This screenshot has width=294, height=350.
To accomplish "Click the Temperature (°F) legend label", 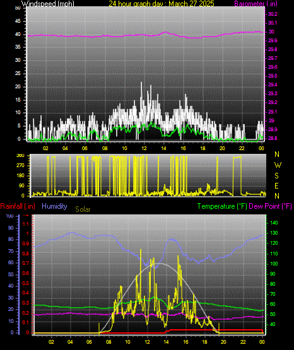I will [x=222, y=206].
